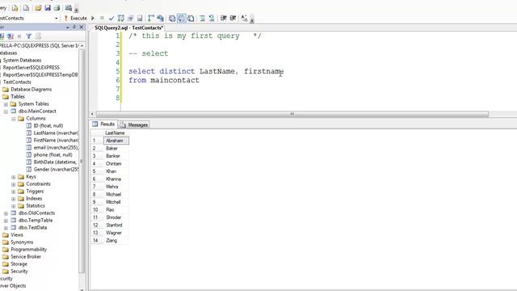Close the Object Explorer panel

click(81, 27)
